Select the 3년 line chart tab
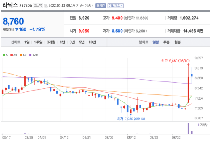 coord(72,42)
